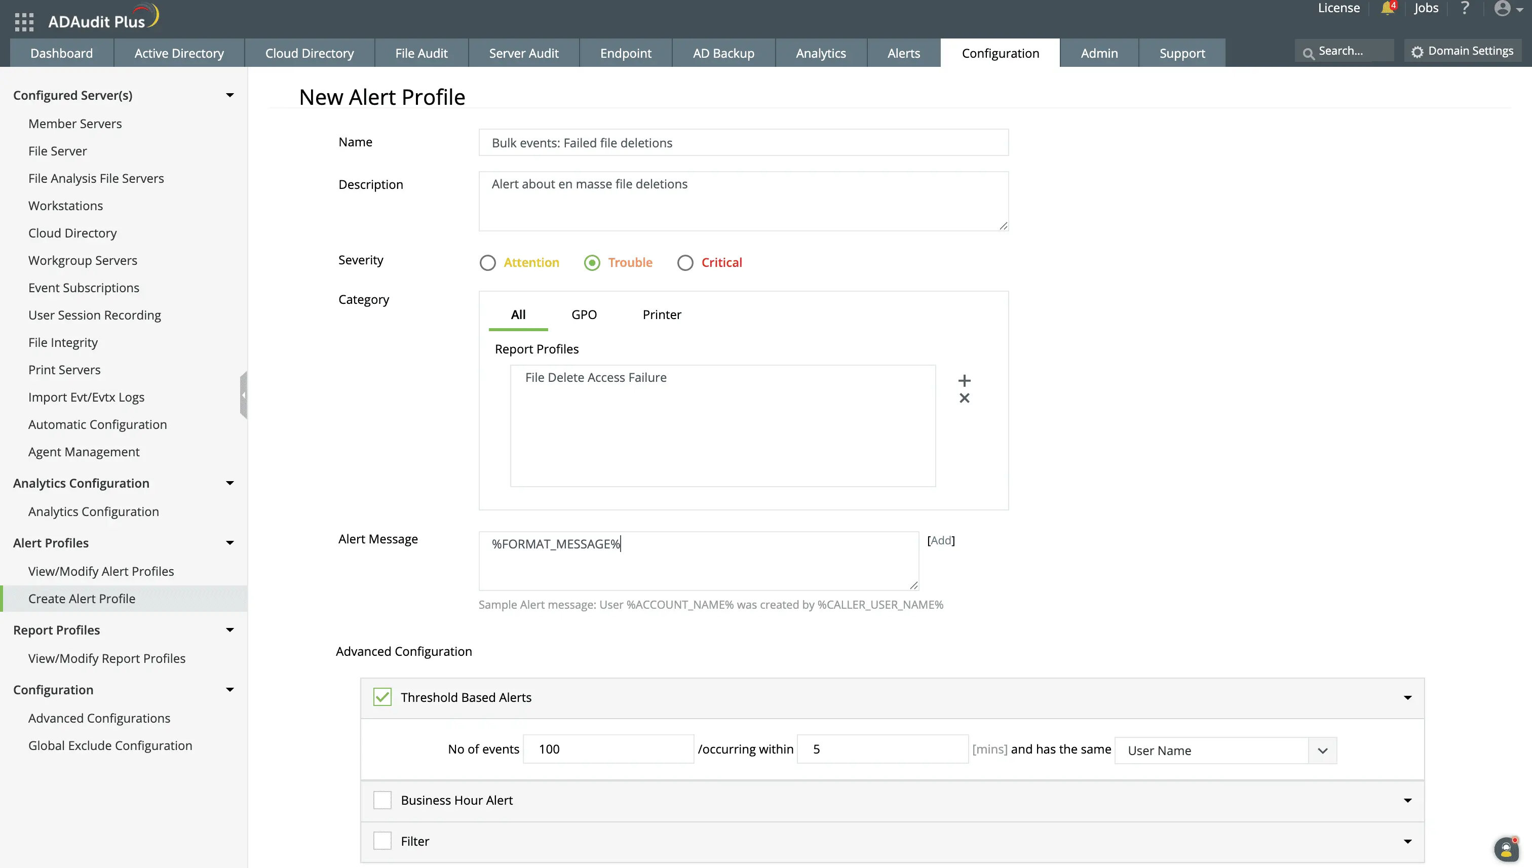
Task: Open the help question mark icon
Action: pyautogui.click(x=1465, y=8)
